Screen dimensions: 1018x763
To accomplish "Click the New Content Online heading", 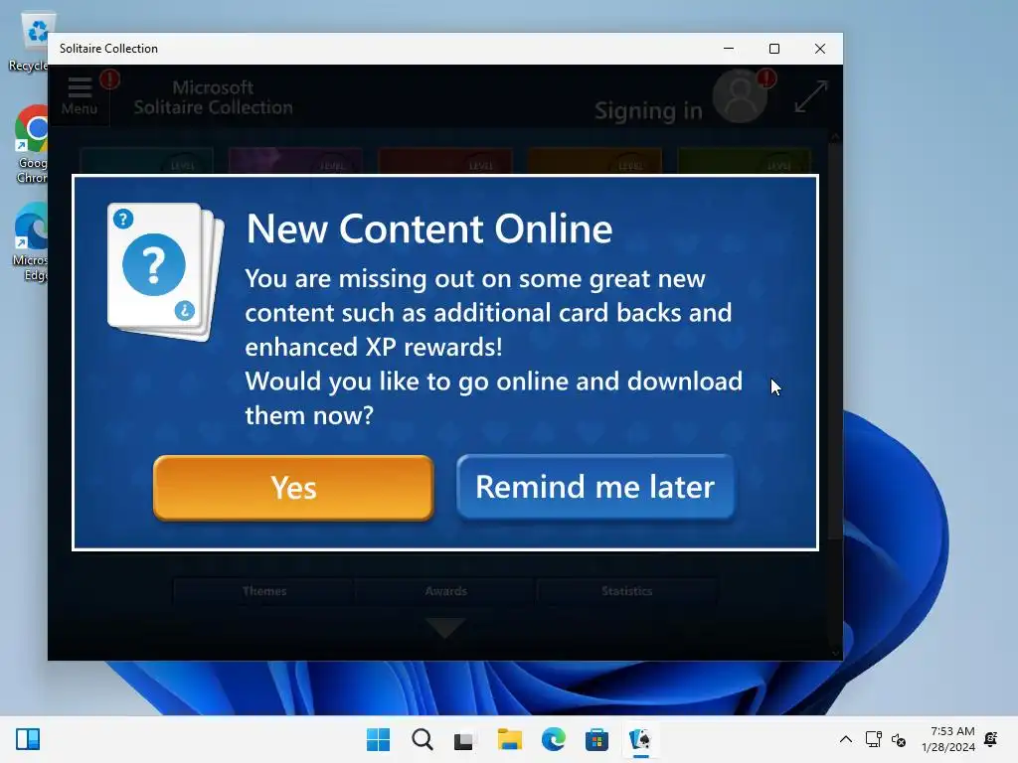I will click(429, 229).
